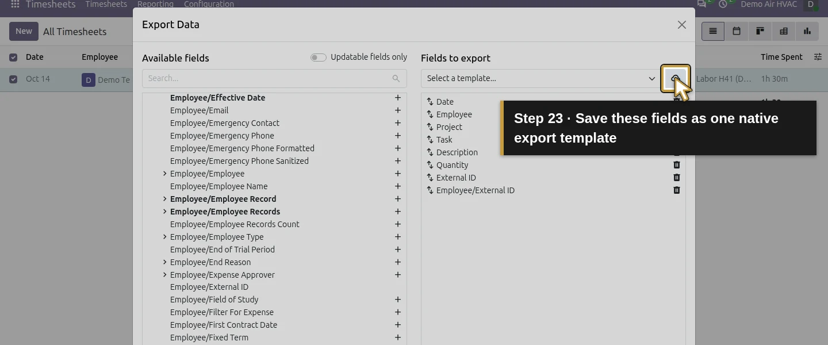Toggle the select-all checkbox in Timesheets header

(x=13, y=57)
